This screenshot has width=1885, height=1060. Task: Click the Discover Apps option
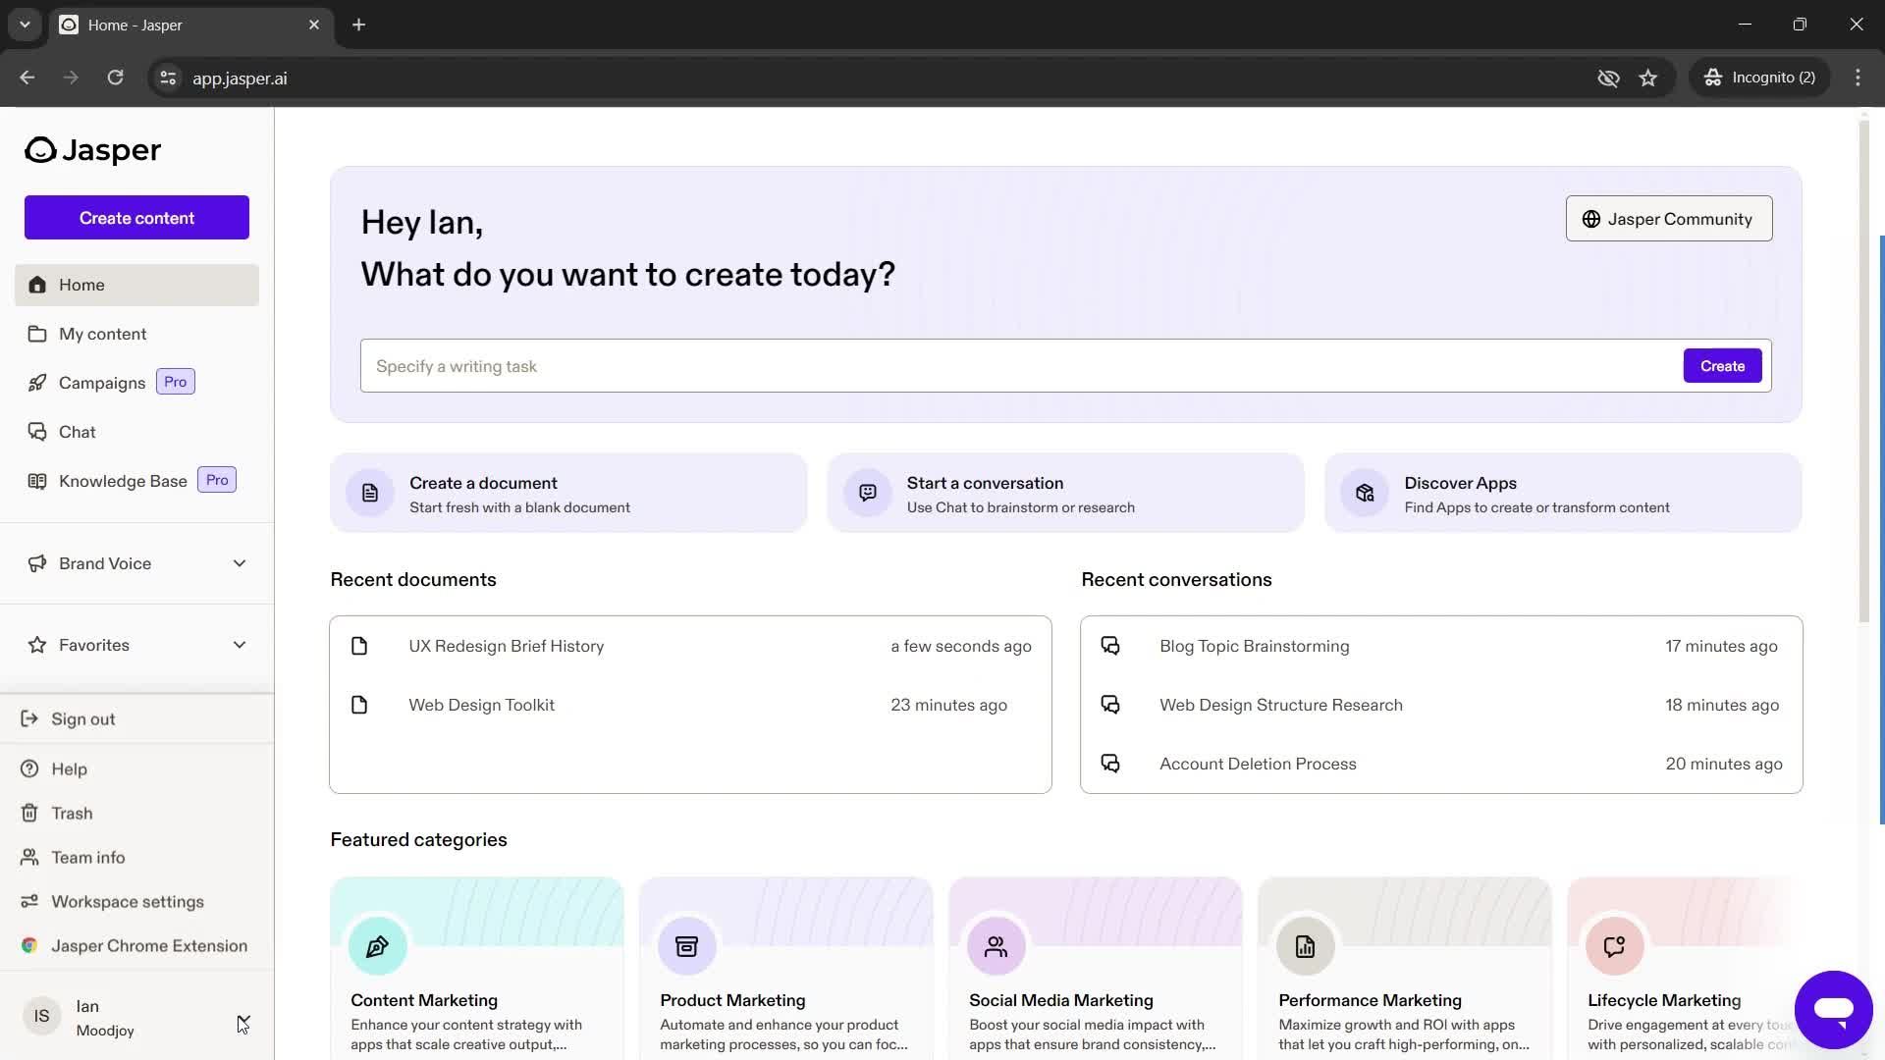[1564, 493]
